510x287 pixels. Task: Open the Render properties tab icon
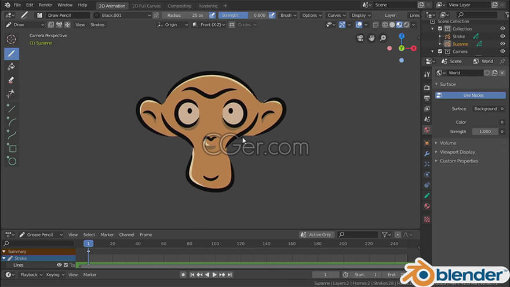pos(427,88)
